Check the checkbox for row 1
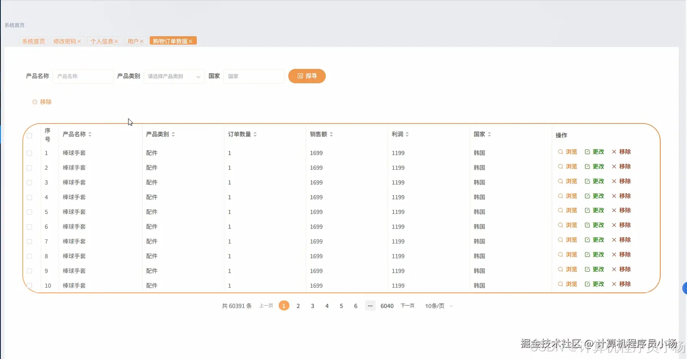Screen dimensions: 687x359 (29, 153)
